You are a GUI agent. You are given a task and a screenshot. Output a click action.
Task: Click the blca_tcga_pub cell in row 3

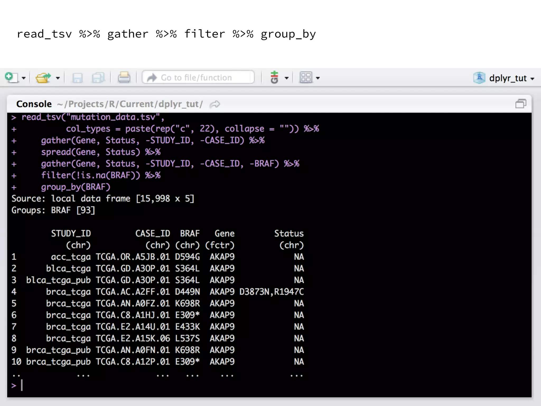pyautogui.click(x=58, y=280)
